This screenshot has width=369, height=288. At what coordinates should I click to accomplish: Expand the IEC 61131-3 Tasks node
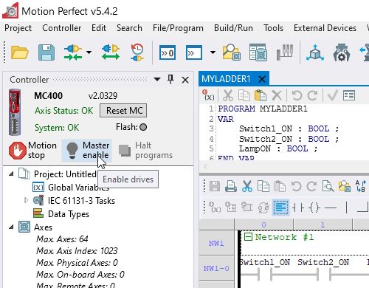tap(26, 200)
